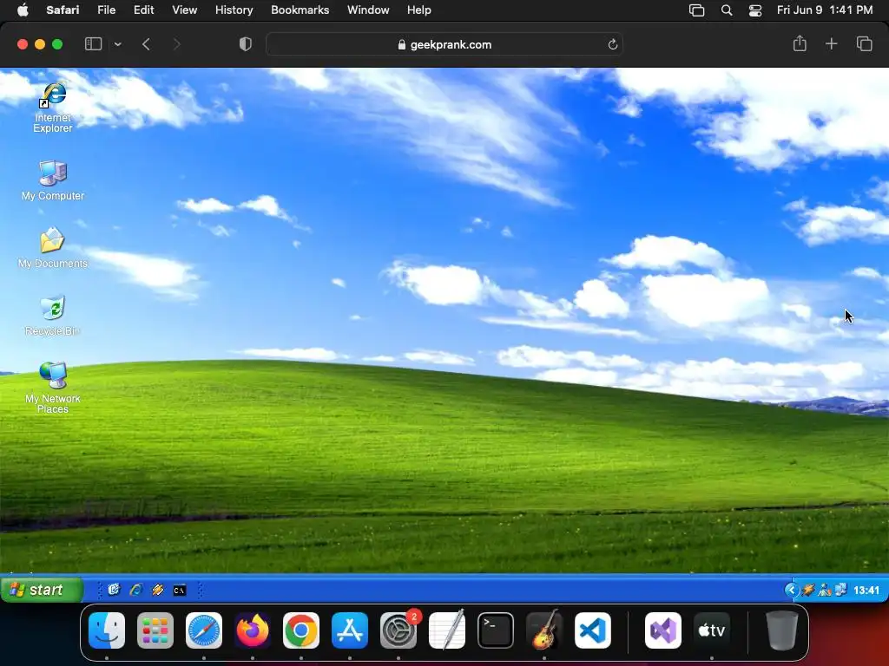
Task: Open the Internet Explorer desktop shortcut
Action: click(x=53, y=108)
